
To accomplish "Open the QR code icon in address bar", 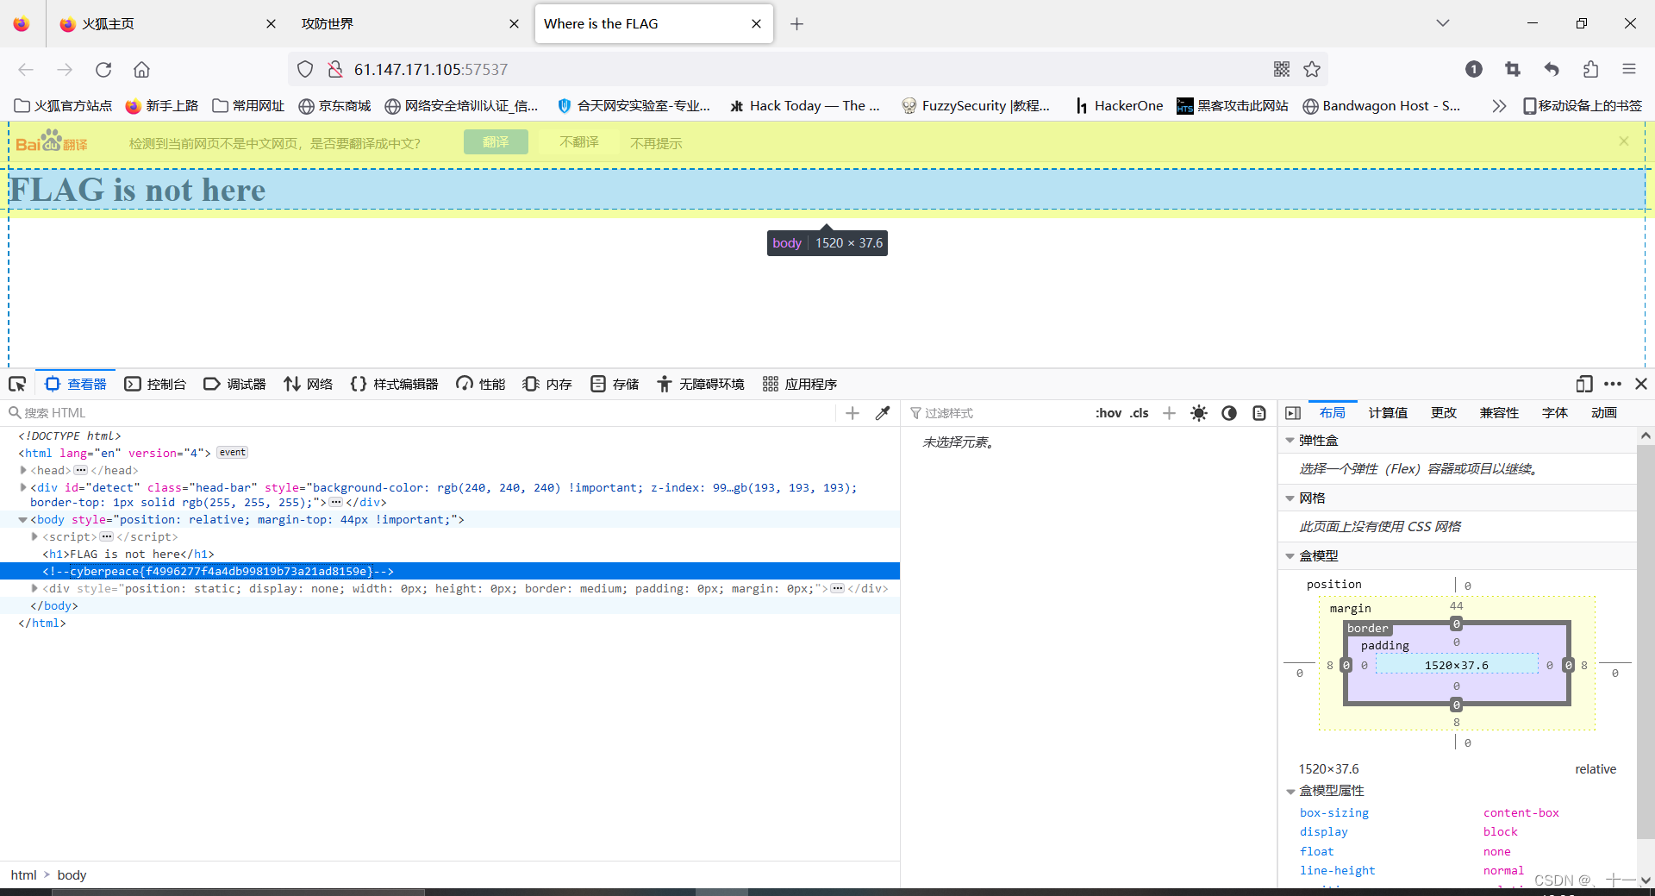I will [1282, 69].
